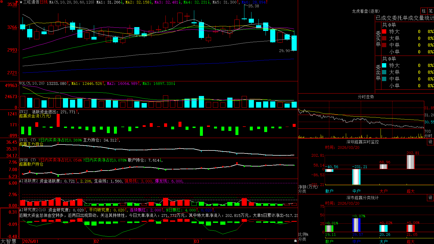Click the red 超大 bar labeled +0.06%
This screenshot has height=244, width=434.
coord(411,228)
